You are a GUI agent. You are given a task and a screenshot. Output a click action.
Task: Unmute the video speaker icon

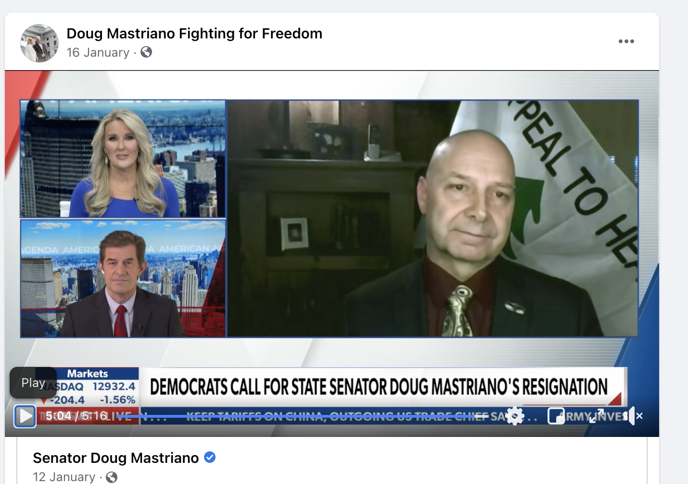[x=633, y=416]
